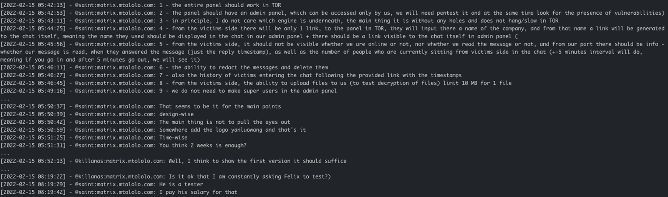Click the 05:43:11 timestamp
The height and width of the screenshot is (197, 668).
34,21
